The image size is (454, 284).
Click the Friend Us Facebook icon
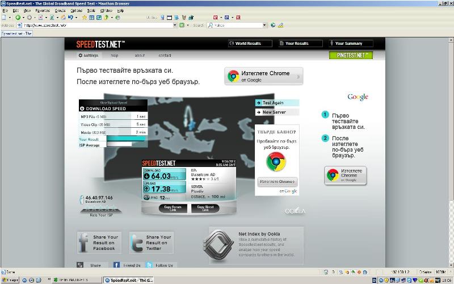pos(116,265)
